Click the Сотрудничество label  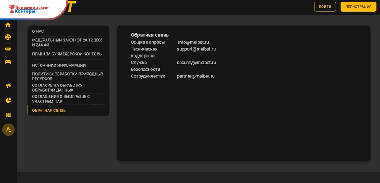click(148, 76)
